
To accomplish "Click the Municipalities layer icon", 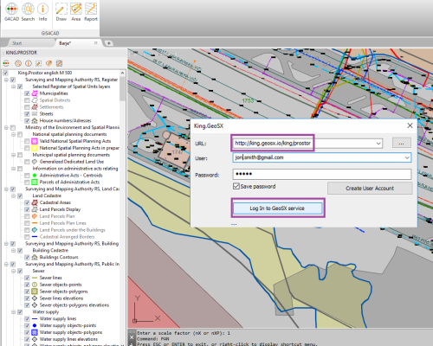I will (x=35, y=93).
